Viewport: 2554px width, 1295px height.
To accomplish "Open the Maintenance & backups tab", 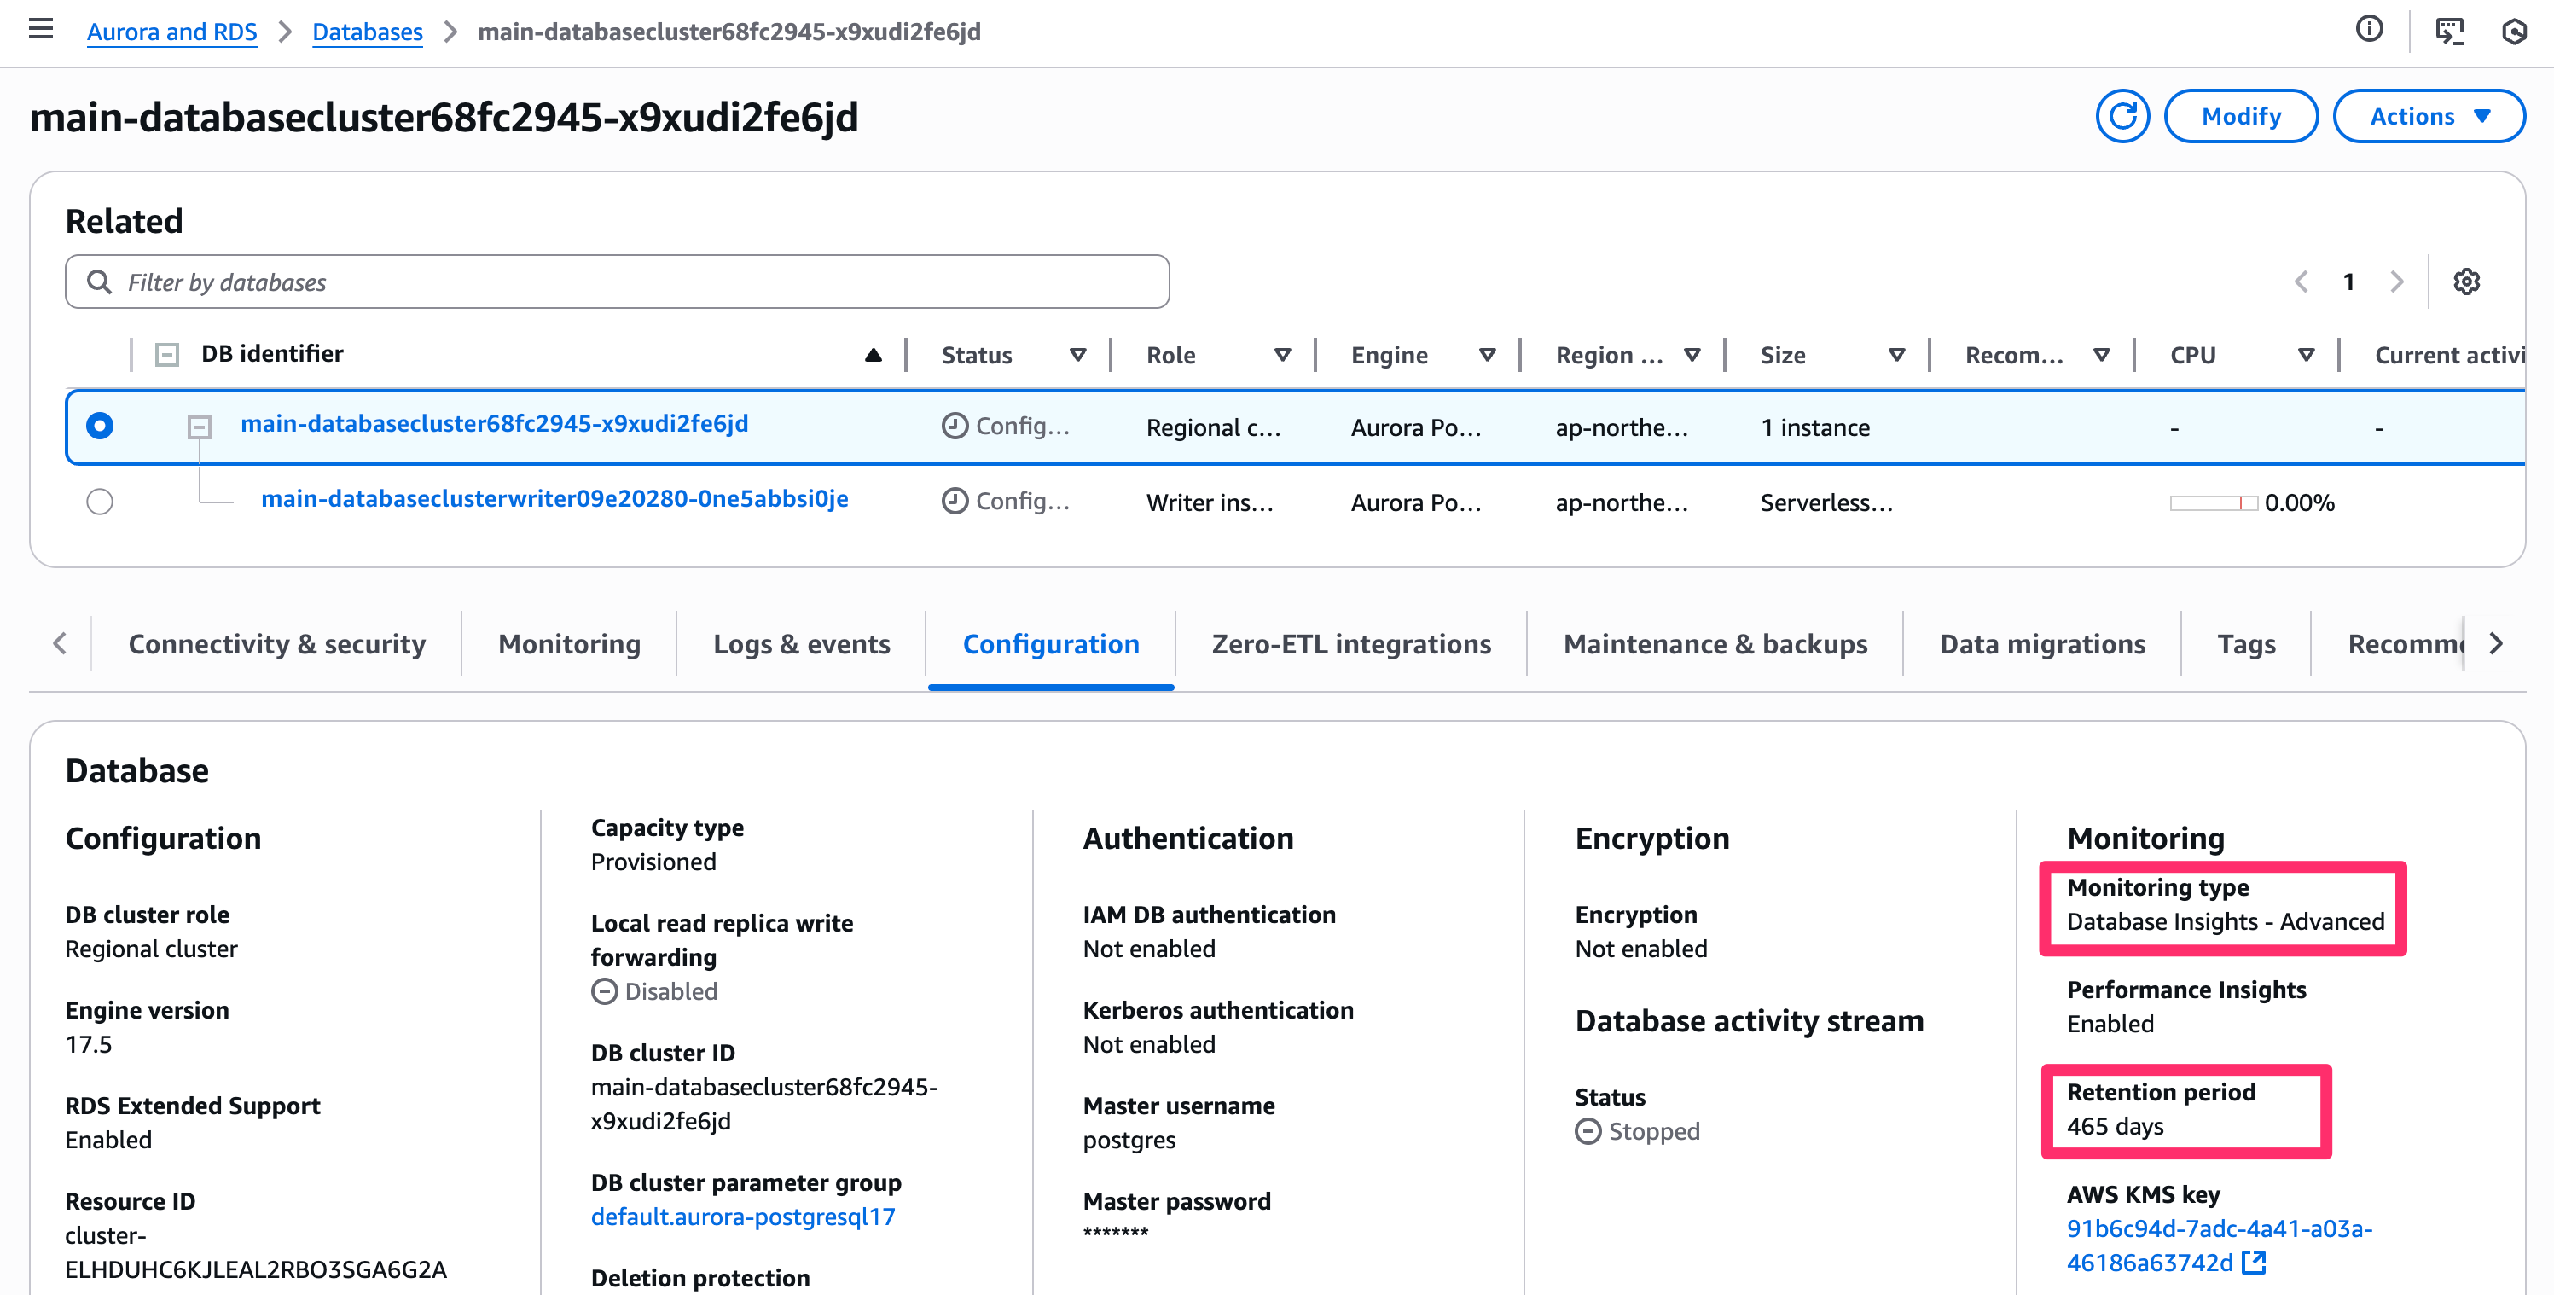I will tap(1715, 643).
